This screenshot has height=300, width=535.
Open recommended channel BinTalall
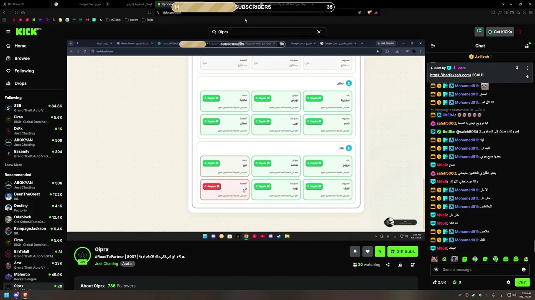[33, 254]
